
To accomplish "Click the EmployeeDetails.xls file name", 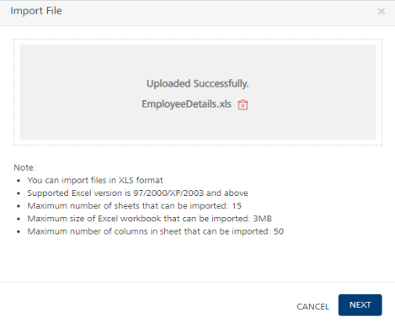I will click(186, 104).
